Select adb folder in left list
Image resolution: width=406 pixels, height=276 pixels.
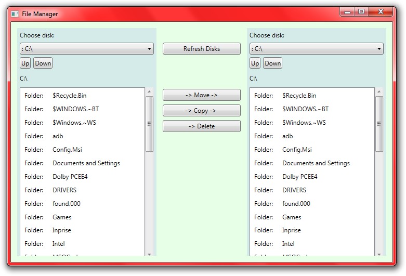tap(82, 136)
